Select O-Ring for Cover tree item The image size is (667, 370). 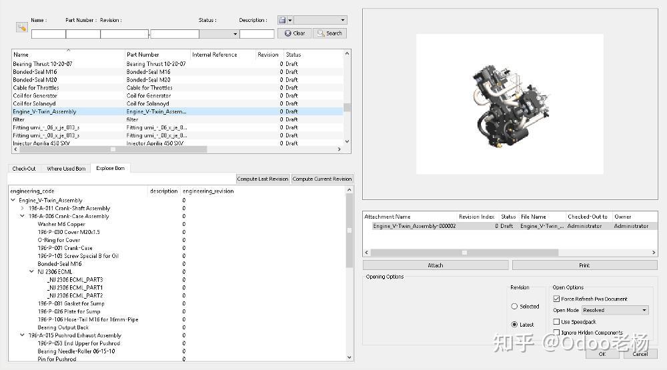(59, 240)
